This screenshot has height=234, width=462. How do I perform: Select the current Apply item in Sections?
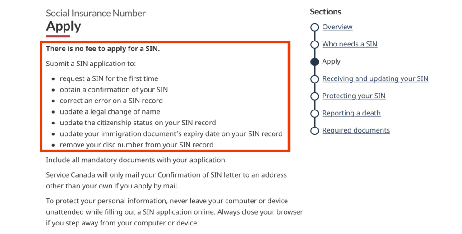pos(331,62)
